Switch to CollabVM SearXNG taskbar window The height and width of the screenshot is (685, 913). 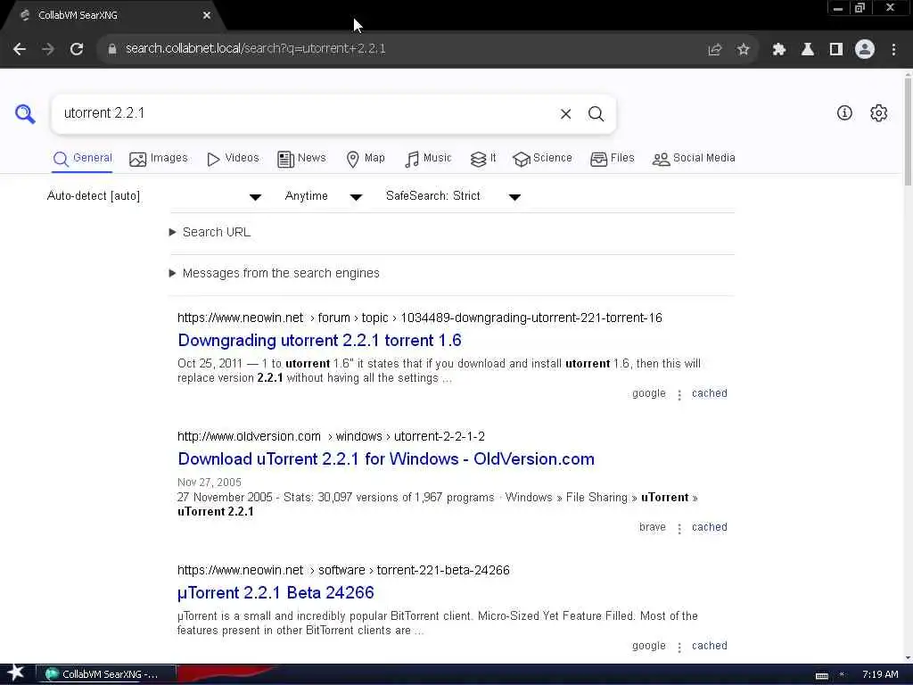[x=106, y=674]
